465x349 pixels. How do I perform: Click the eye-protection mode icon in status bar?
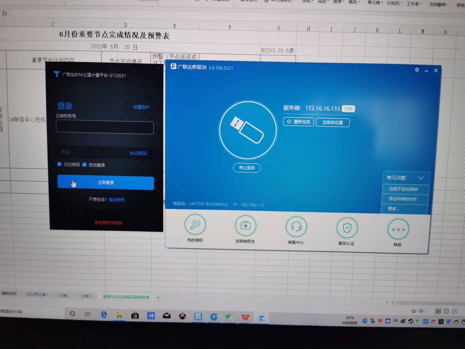[413, 311]
